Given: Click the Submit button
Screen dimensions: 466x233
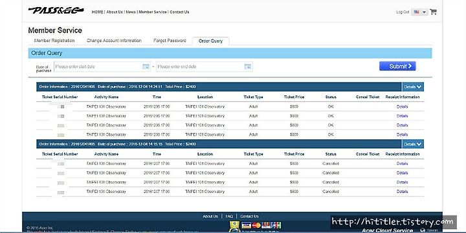Looking at the screenshot, I should pyautogui.click(x=397, y=66).
